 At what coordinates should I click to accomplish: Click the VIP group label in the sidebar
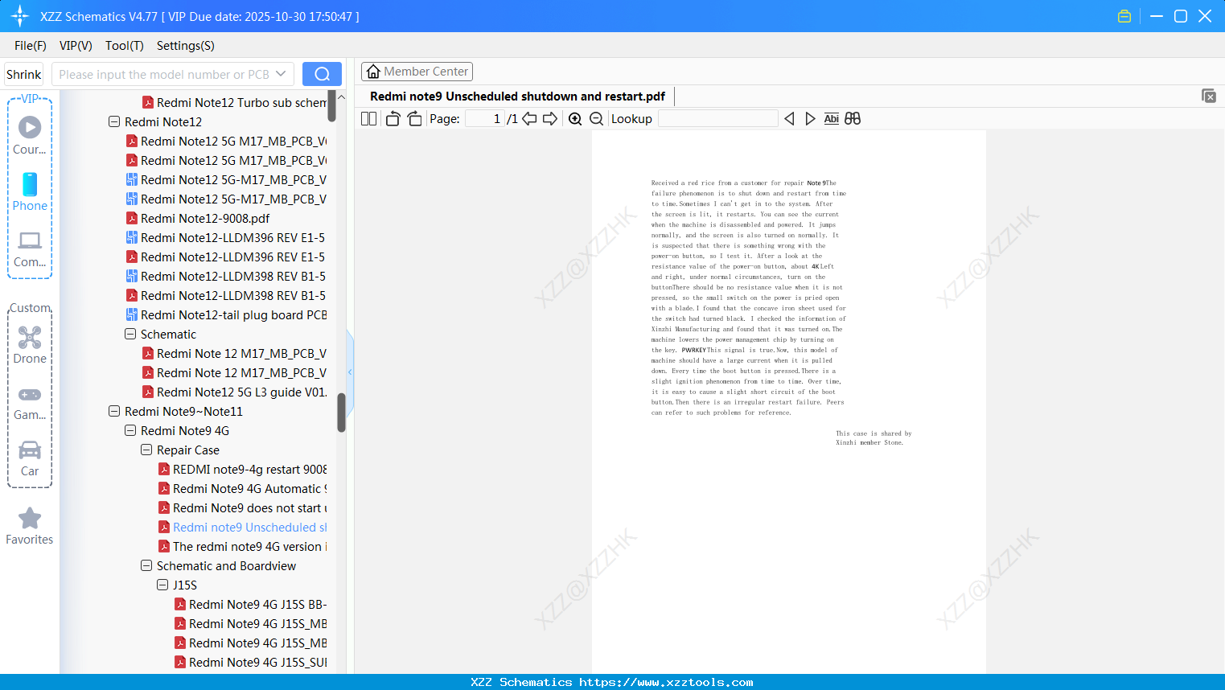click(30, 99)
